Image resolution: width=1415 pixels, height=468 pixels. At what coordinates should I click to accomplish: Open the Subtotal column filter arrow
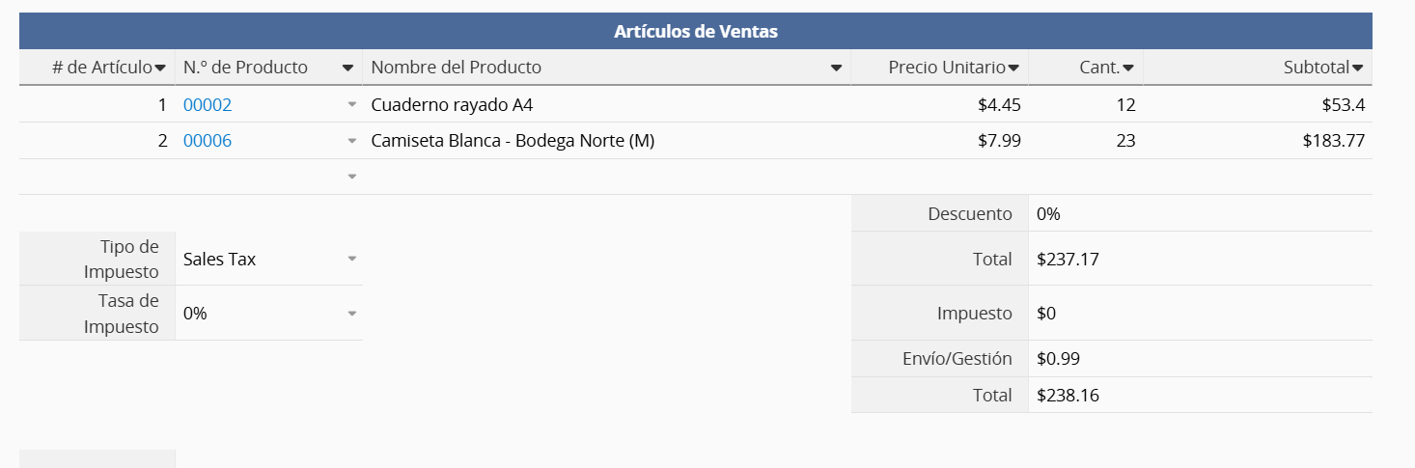coord(1357,68)
